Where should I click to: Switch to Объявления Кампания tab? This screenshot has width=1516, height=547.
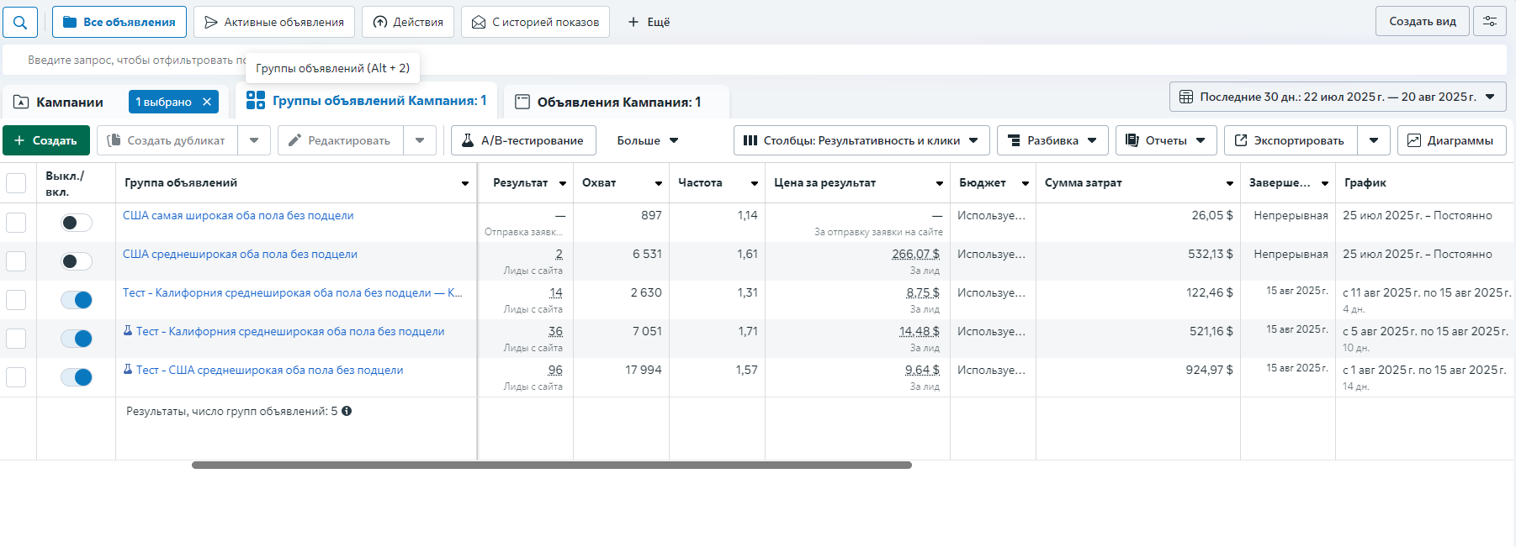(x=618, y=102)
